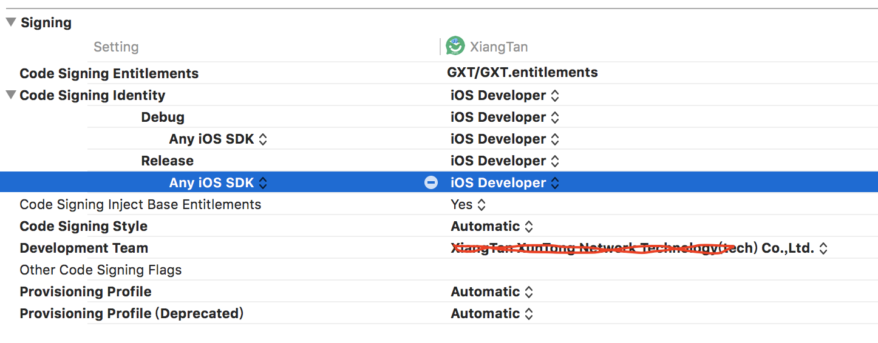The width and height of the screenshot is (878, 343).
Task: Select the Provisioning Profile setting label
Action: (86, 291)
